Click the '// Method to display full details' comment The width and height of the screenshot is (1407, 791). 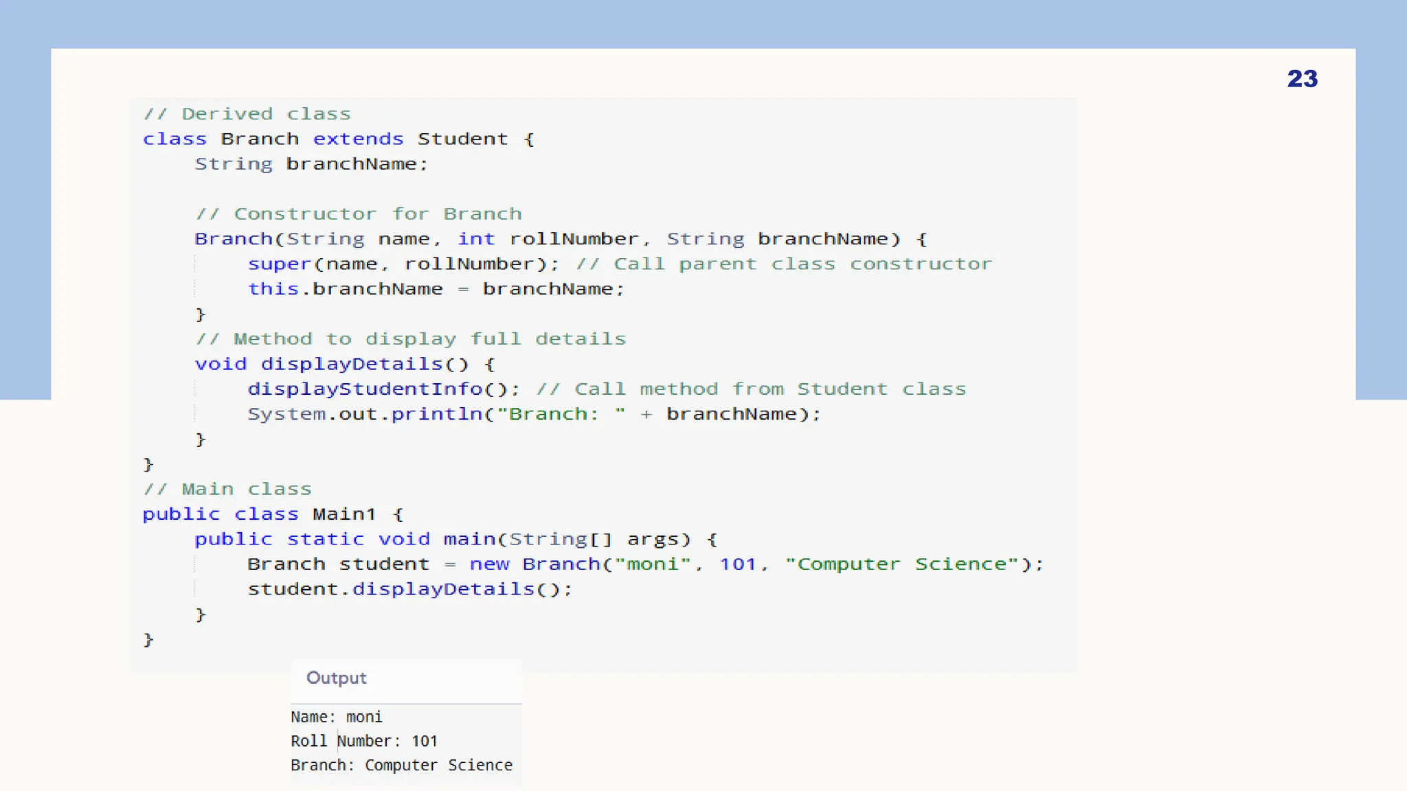[410, 339]
